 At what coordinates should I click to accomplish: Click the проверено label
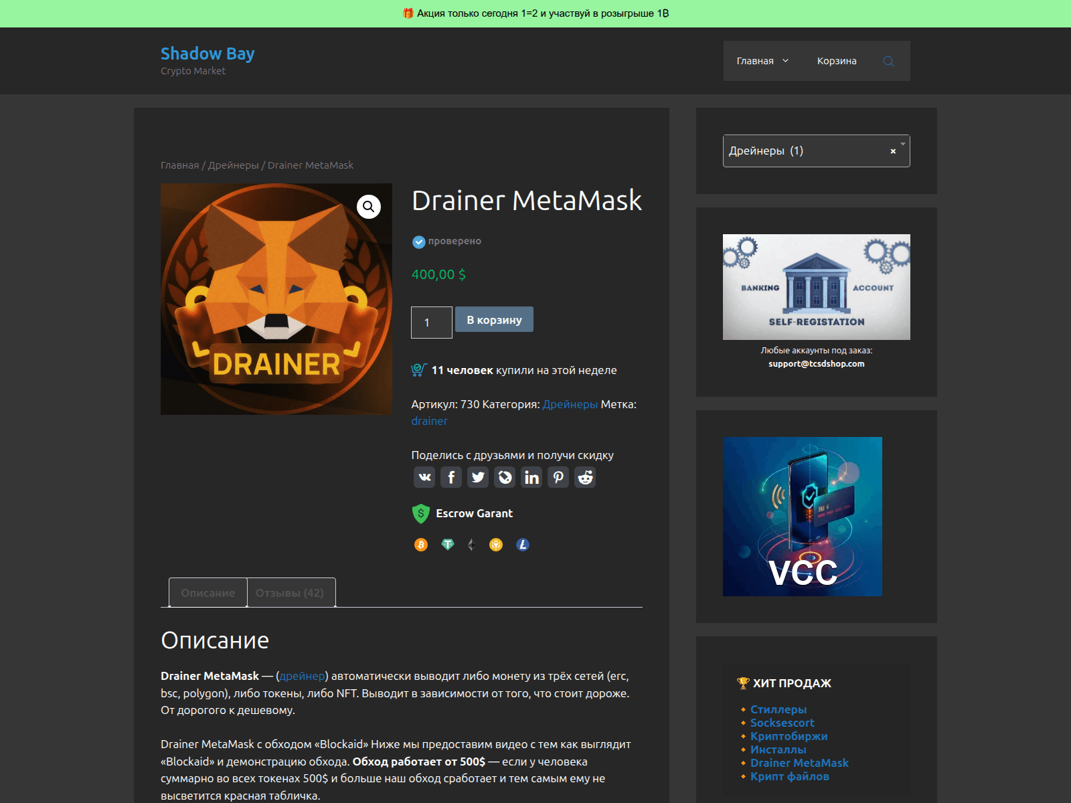point(455,241)
